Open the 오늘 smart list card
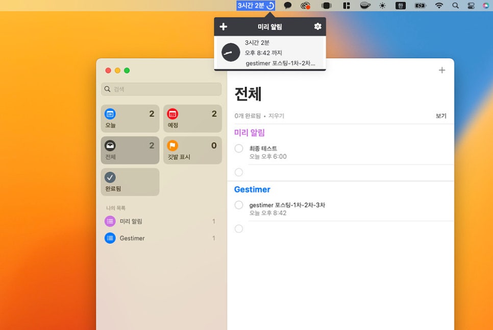 [130, 119]
